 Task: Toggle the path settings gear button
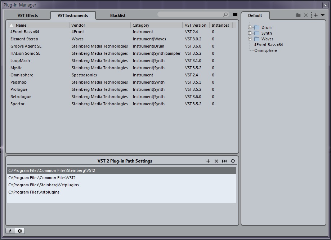[20, 231]
